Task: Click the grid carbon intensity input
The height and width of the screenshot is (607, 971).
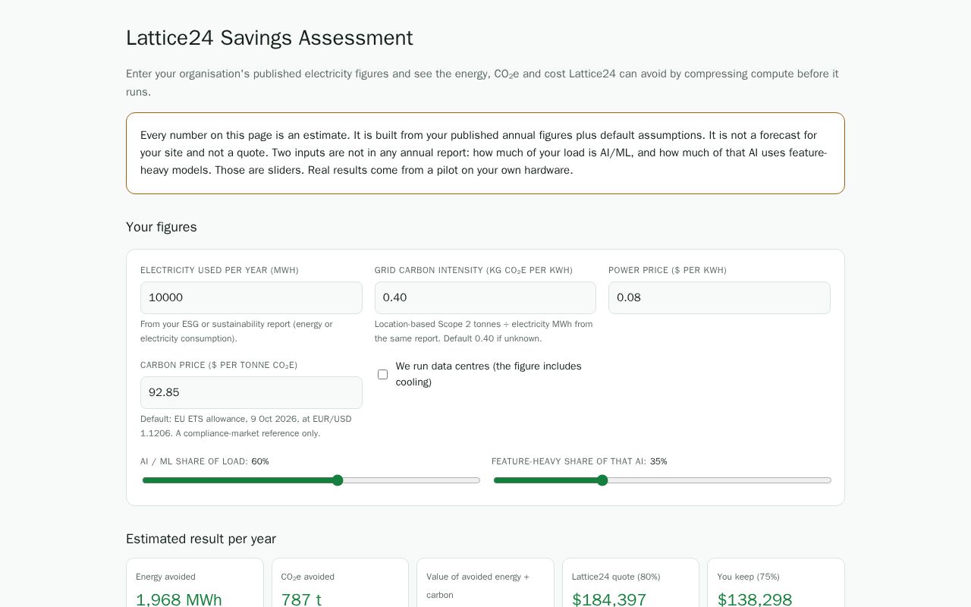Action: tap(485, 297)
